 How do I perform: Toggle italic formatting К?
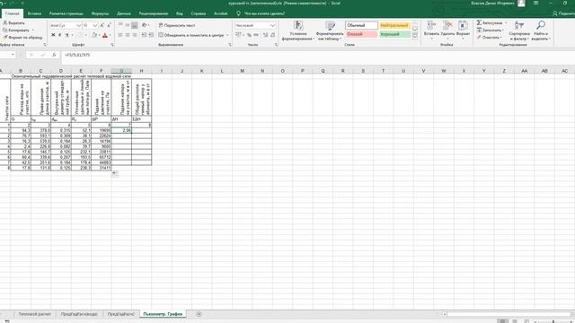click(60, 35)
